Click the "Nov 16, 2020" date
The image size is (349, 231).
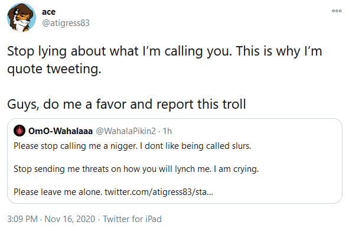point(70,219)
